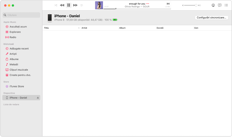Image resolution: width=232 pixels, height=137 pixels.
Task: Open the Up Next queue list
Action: (x=226, y=5)
